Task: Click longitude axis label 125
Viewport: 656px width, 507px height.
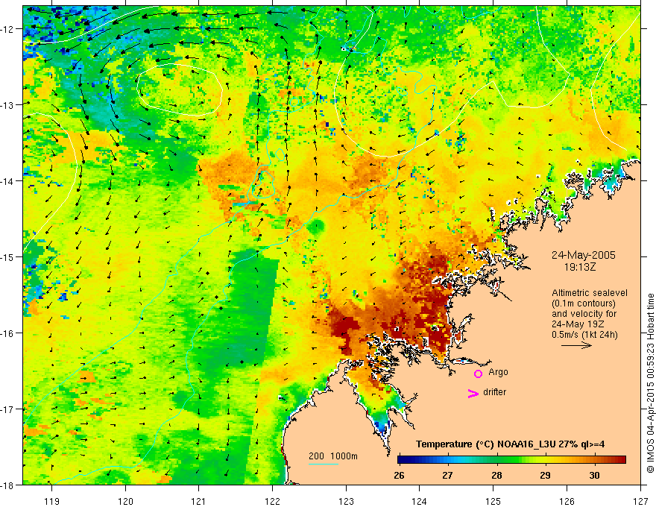Action: tap(493, 501)
